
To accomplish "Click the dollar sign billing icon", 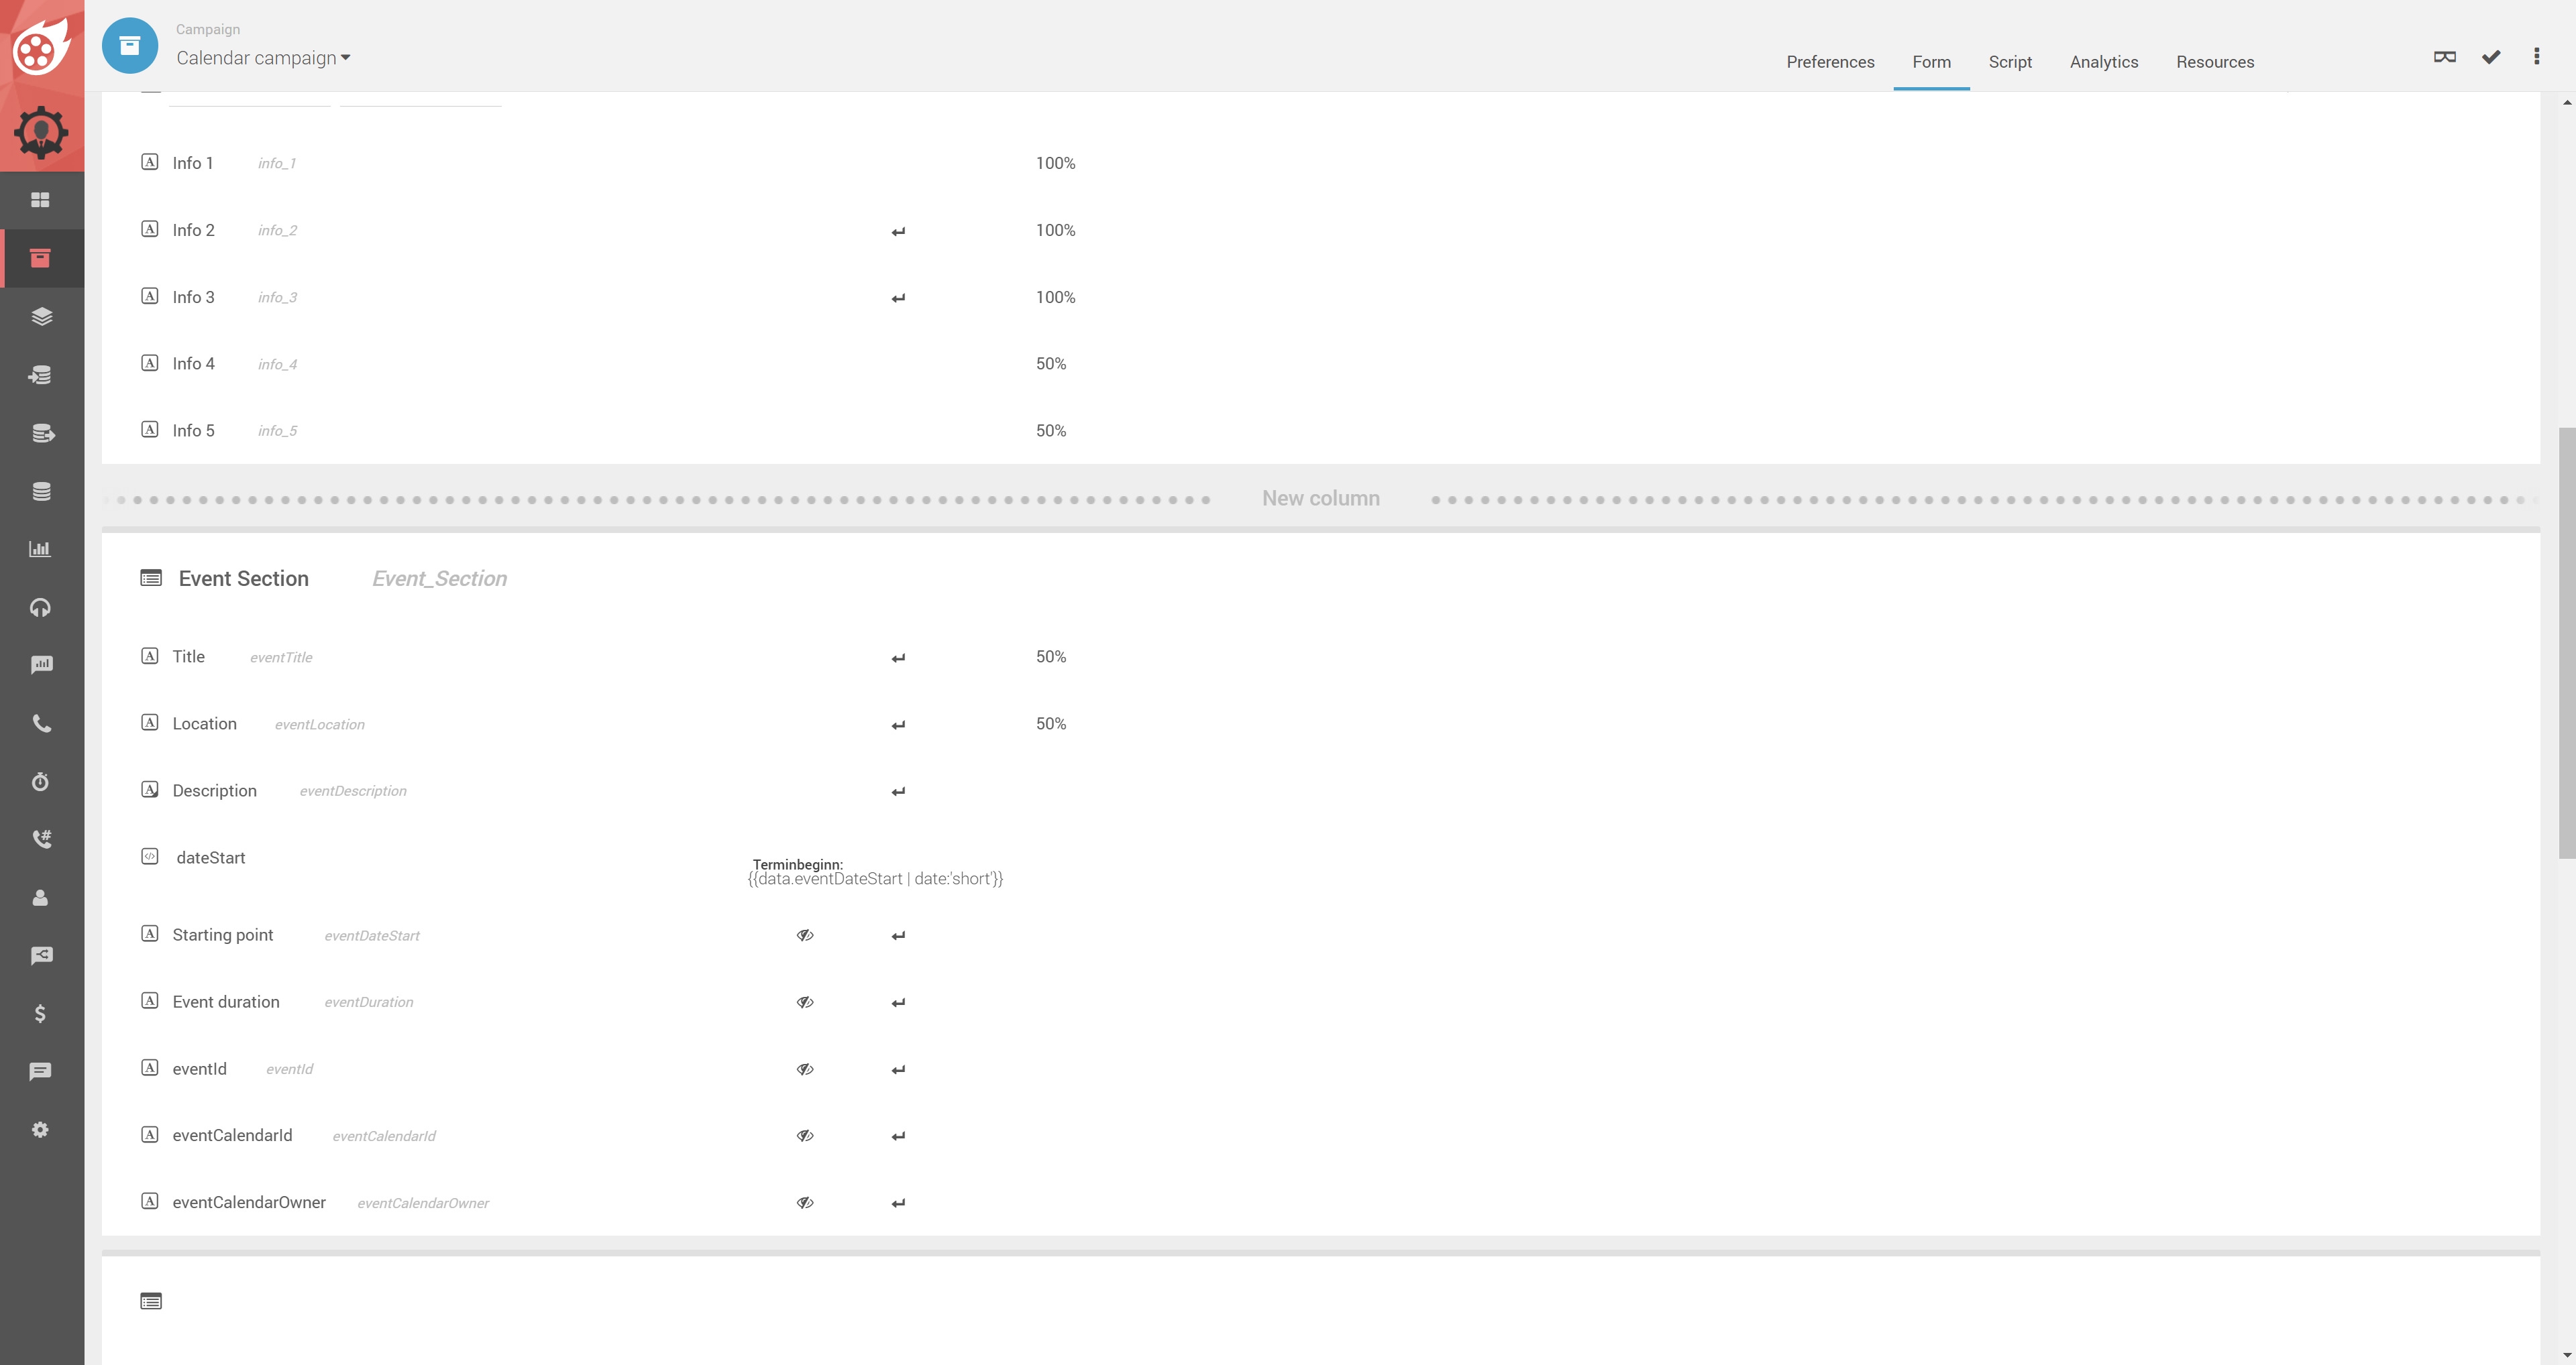I will coord(40,1013).
